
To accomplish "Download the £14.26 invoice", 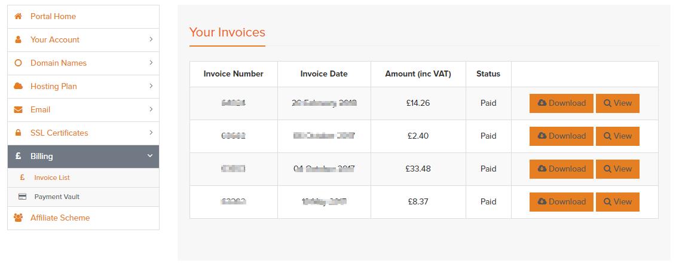I will [561, 103].
